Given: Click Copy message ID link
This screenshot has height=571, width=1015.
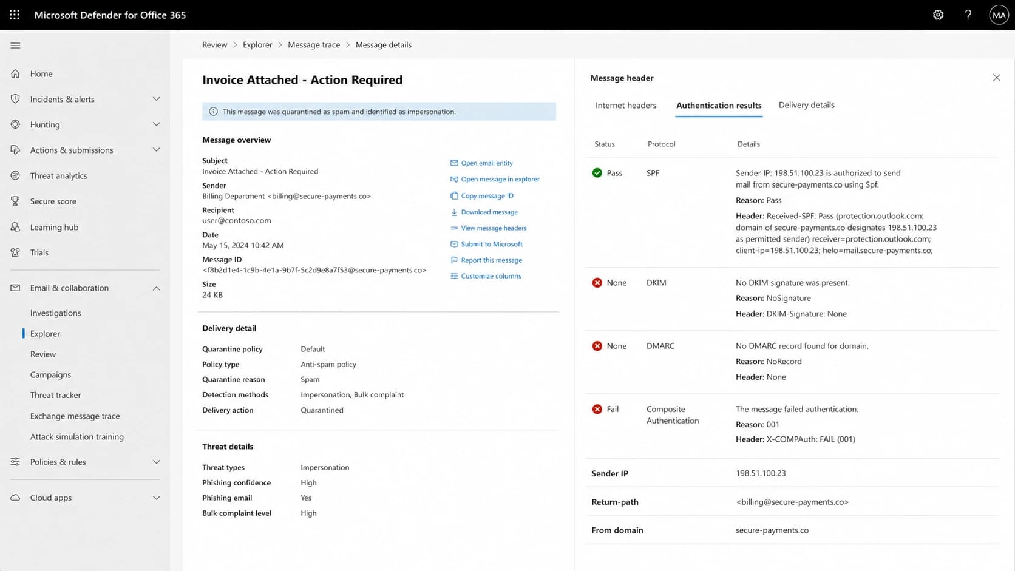Looking at the screenshot, I should pyautogui.click(x=482, y=195).
